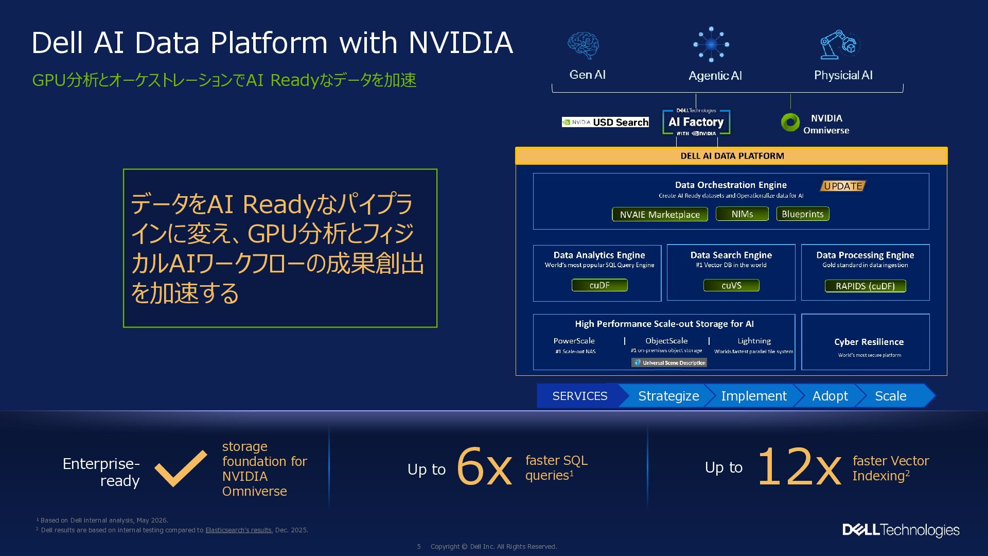Click the cuDF button under Data Analytics Engine
This screenshot has height=556, width=988.
(599, 285)
